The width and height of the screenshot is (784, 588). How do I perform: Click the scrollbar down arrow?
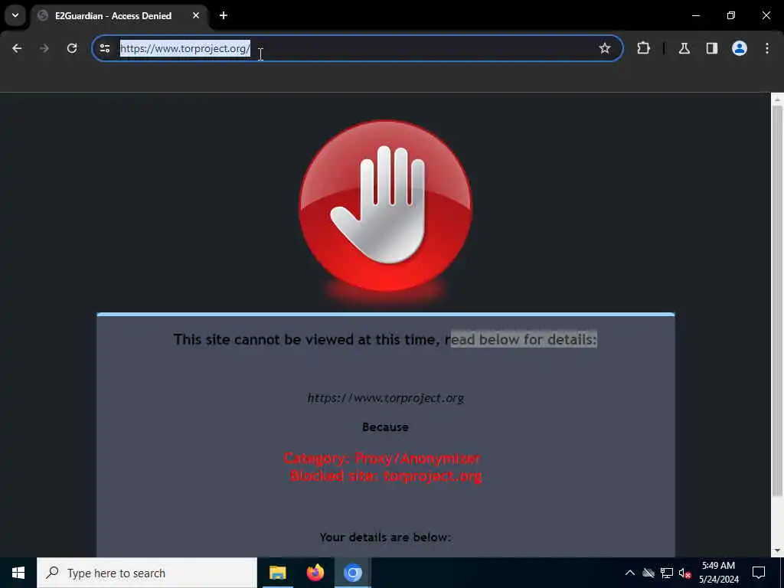click(777, 551)
